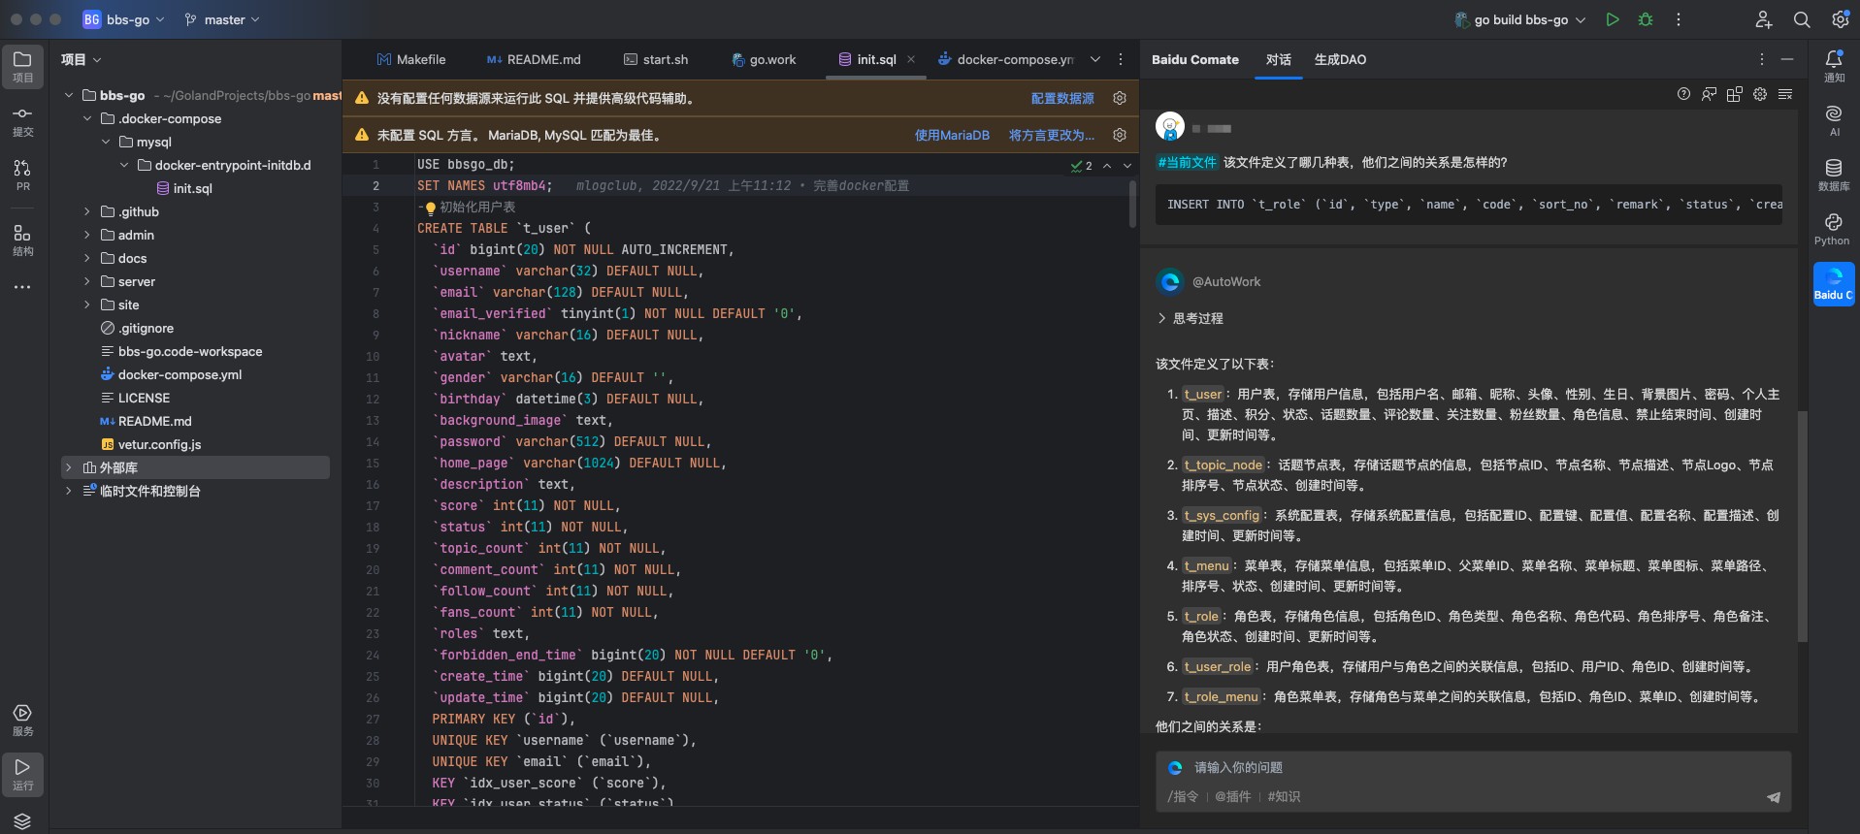
Task: Open the Commit tool window
Action: (22, 121)
